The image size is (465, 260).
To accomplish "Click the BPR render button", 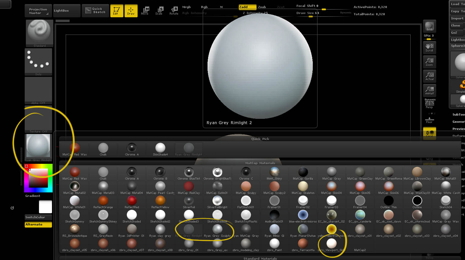I will pos(429,27).
